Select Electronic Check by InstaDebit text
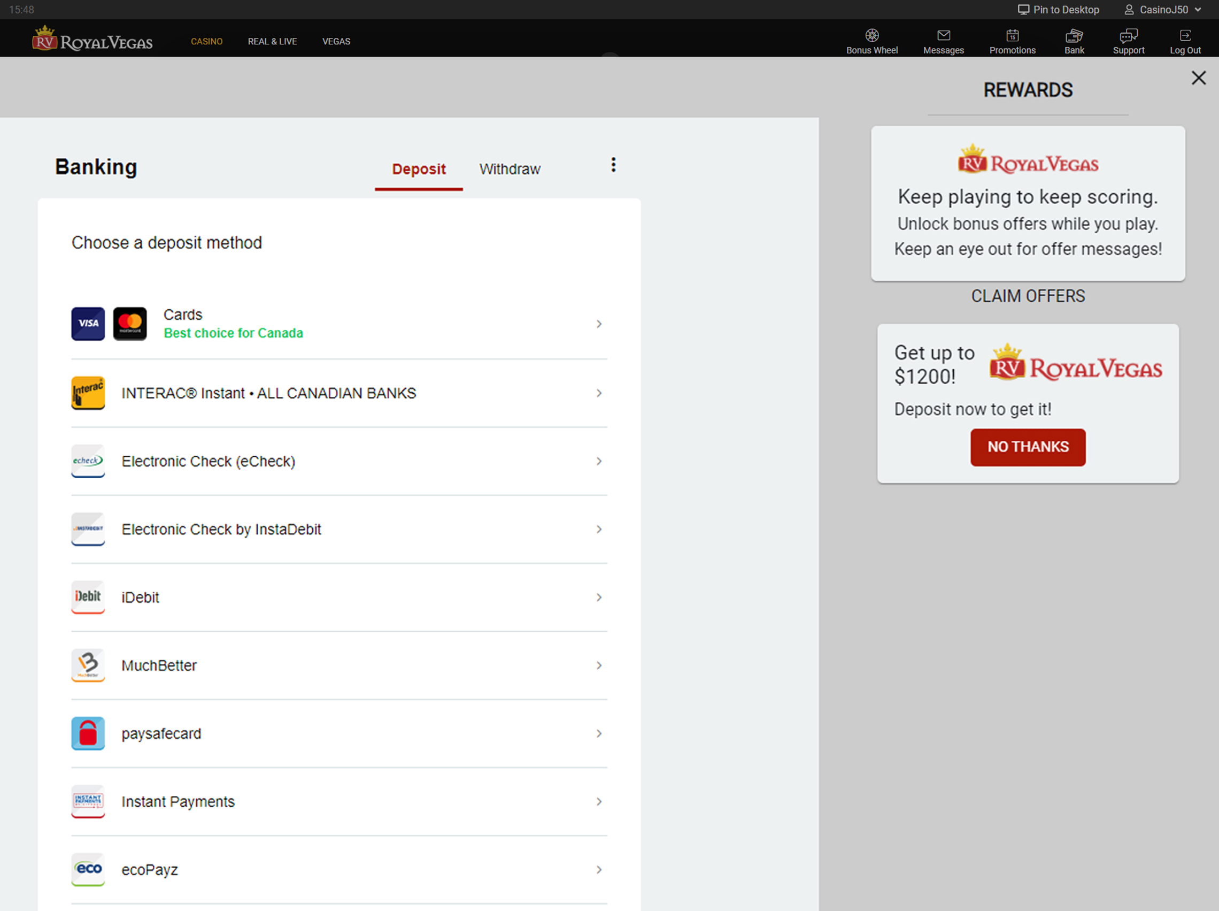The image size is (1219, 911). point(221,530)
